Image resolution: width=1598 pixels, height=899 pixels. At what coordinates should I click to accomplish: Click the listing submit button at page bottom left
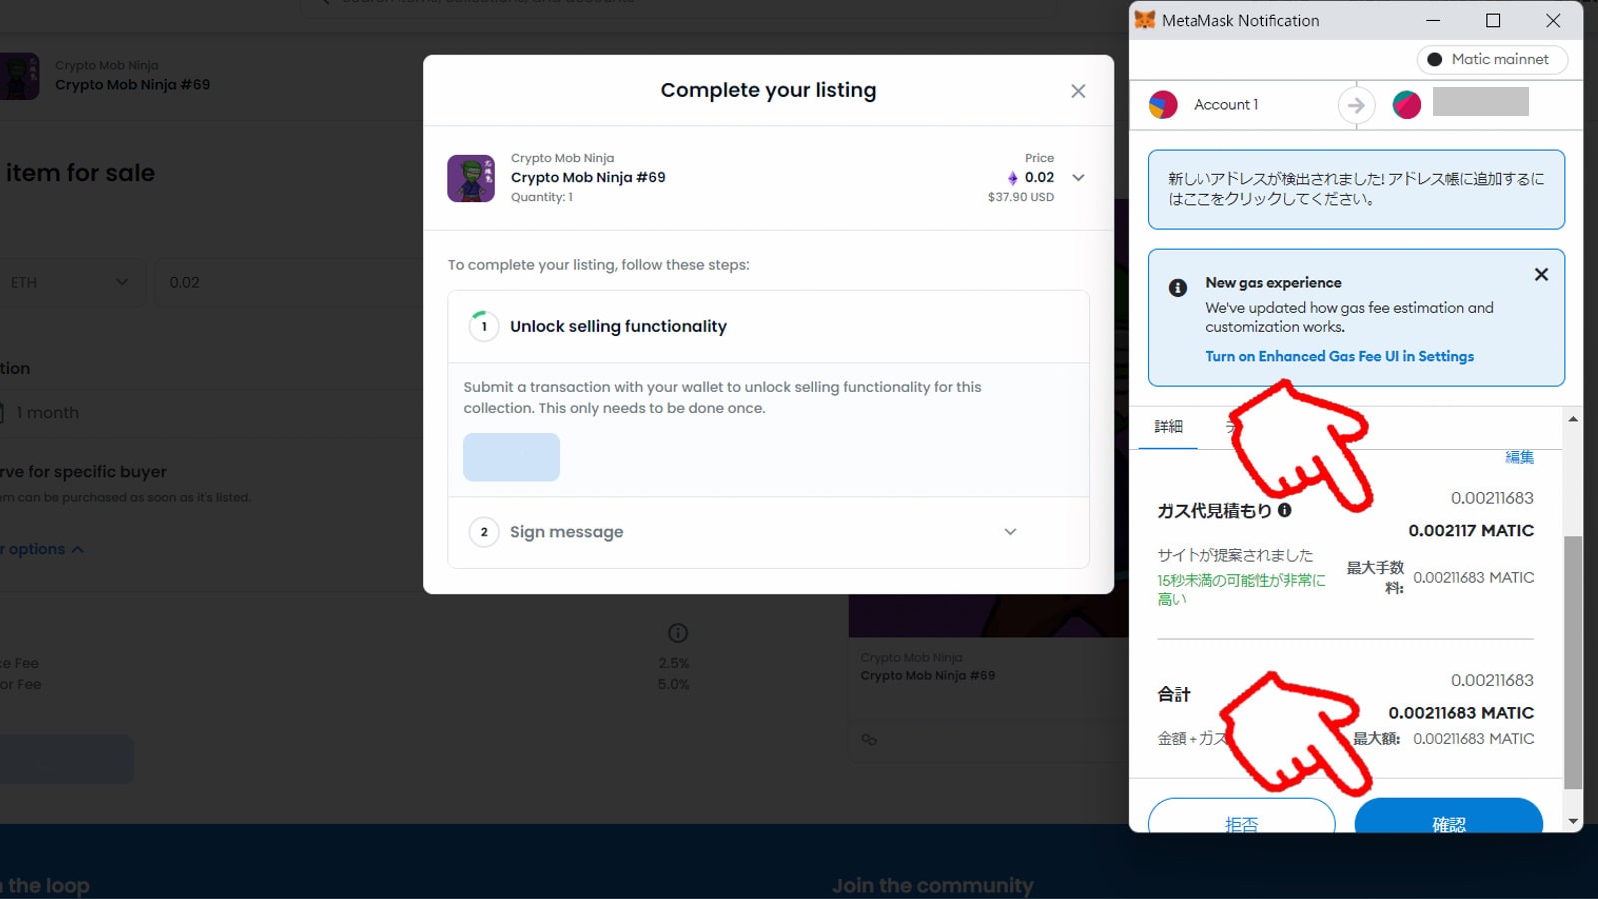(67, 759)
